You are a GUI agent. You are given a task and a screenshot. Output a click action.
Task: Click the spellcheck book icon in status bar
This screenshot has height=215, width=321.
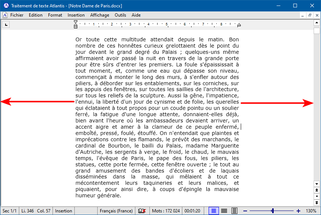tap(142, 211)
